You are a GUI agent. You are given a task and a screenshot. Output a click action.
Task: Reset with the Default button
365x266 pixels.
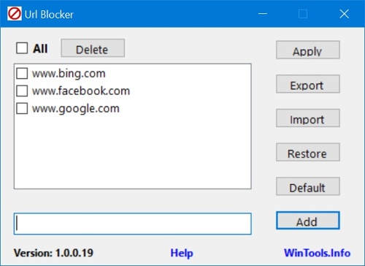[308, 186]
